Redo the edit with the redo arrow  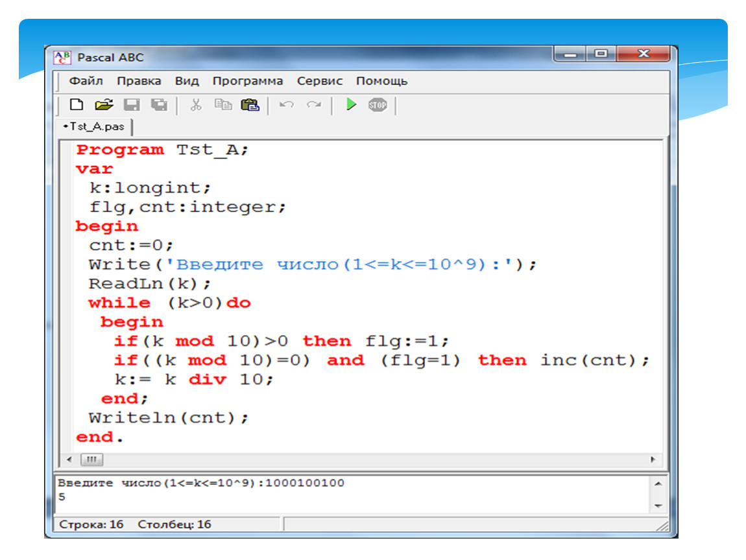tap(314, 104)
